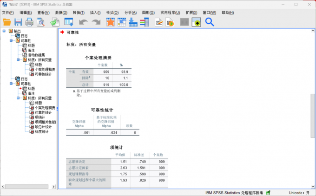The image size is (316, 196).
Task: Open the 数据(D) menu
Action: click(61, 13)
